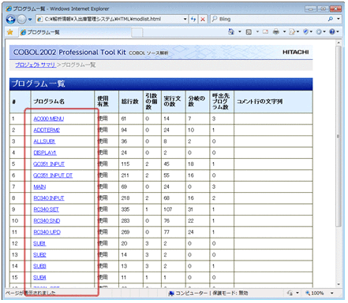Open the zoom level dropdown arrow
This screenshot has height=303, width=348.
tap(332, 293)
